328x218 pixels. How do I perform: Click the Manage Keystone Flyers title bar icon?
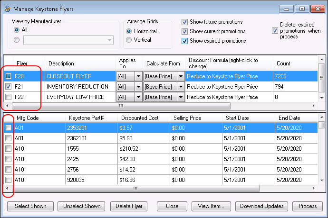(x=7, y=9)
